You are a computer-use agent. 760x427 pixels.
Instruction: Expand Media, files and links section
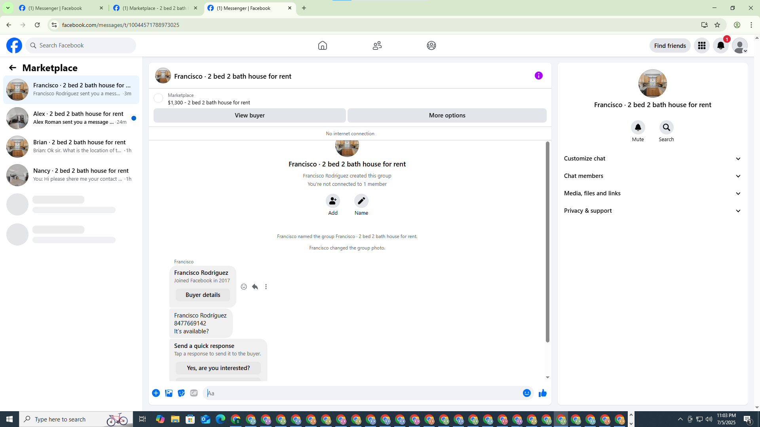coord(652,193)
